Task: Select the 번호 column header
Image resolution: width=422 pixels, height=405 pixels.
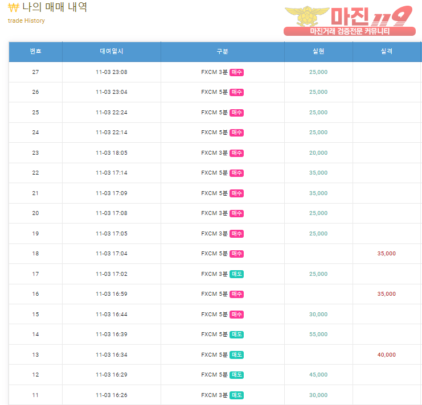Action: coord(35,51)
